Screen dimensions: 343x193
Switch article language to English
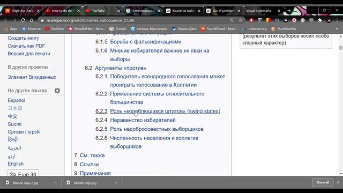coord(16,164)
